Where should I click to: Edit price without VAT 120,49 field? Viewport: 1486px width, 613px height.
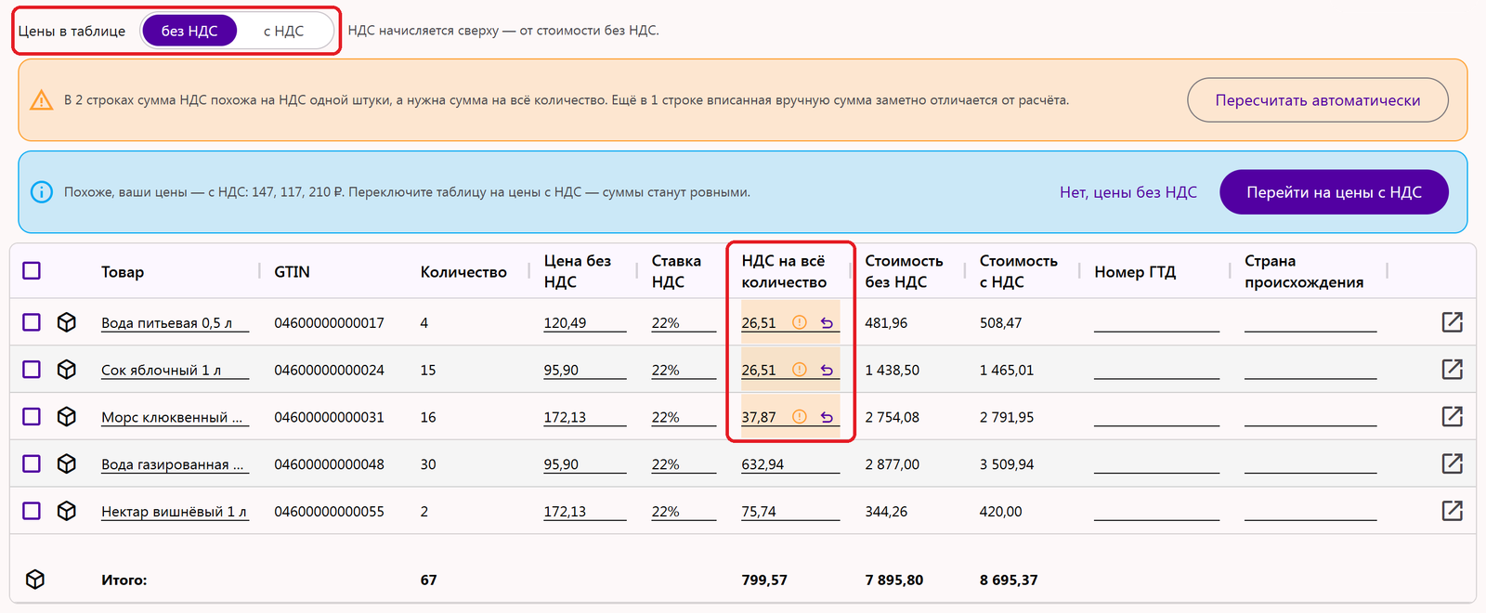click(x=585, y=323)
